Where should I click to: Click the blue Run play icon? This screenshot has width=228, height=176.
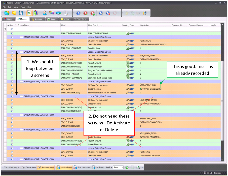click(x=78, y=13)
